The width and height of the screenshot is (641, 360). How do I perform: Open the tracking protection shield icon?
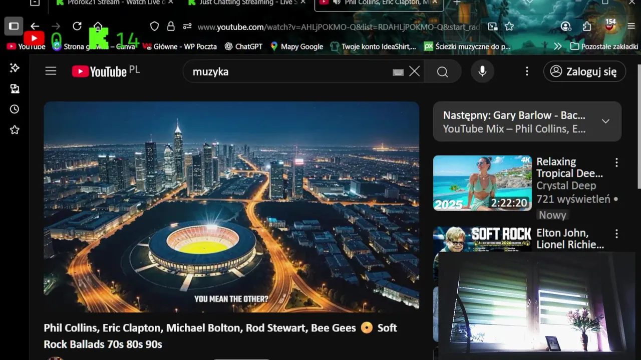(155, 26)
